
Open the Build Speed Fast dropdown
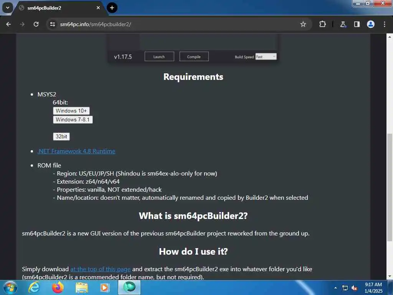coord(266,57)
